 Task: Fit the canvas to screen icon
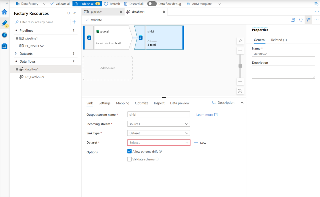point(240,91)
